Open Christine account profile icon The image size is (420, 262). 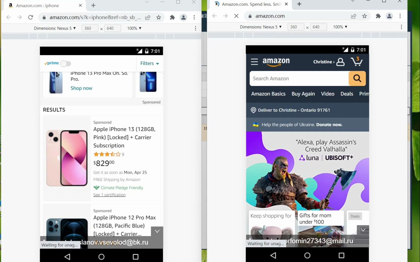[x=340, y=62]
